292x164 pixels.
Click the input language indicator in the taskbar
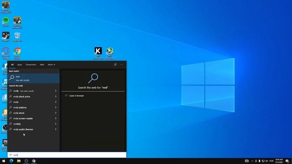point(271,161)
